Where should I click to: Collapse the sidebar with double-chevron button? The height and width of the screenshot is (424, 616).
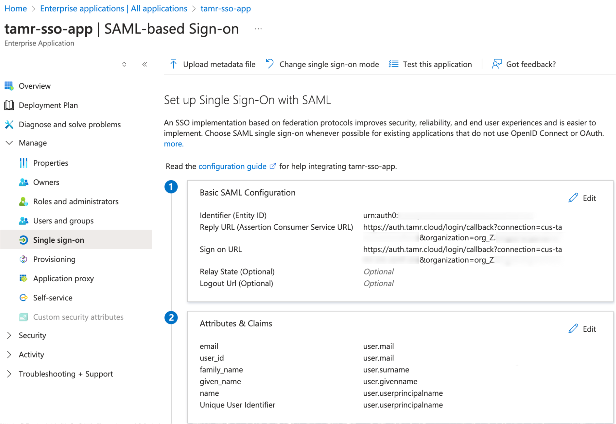[x=145, y=64]
